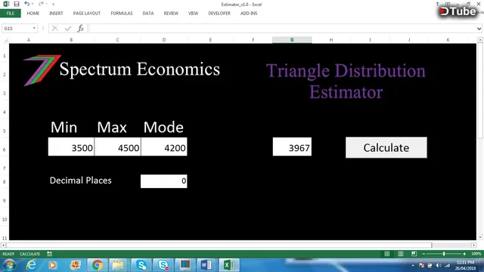Screen dimensions: 484x272
Task: Click the Undo arrow icon
Action: [x=26, y=4]
